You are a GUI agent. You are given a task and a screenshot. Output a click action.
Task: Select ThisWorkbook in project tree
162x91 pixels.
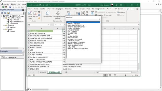point(14,24)
